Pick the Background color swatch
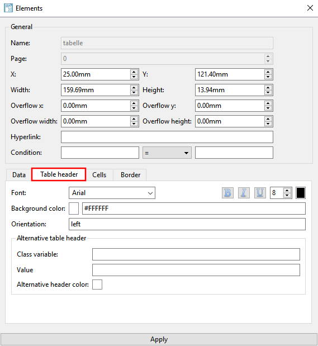The width and height of the screenshot is (318, 346). (x=74, y=208)
